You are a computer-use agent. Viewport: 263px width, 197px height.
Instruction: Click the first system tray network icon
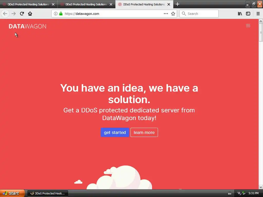239,193
